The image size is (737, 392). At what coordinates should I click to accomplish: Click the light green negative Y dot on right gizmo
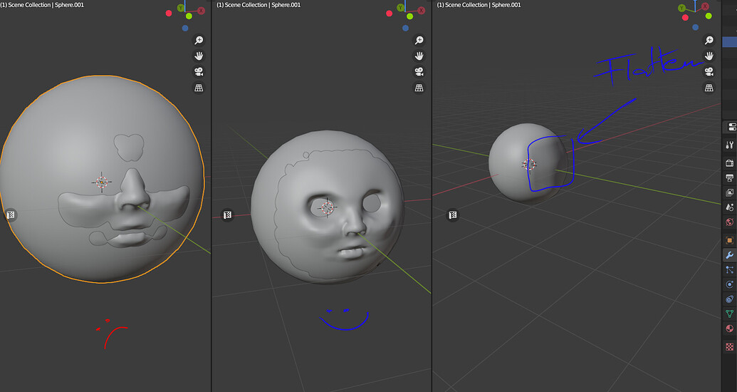click(x=709, y=16)
